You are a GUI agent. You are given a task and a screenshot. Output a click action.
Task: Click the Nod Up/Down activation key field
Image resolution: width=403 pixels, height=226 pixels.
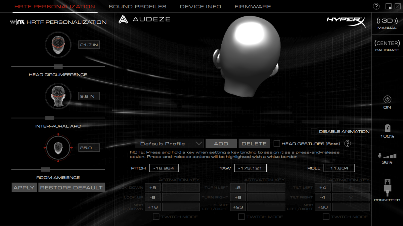tap(181, 207)
